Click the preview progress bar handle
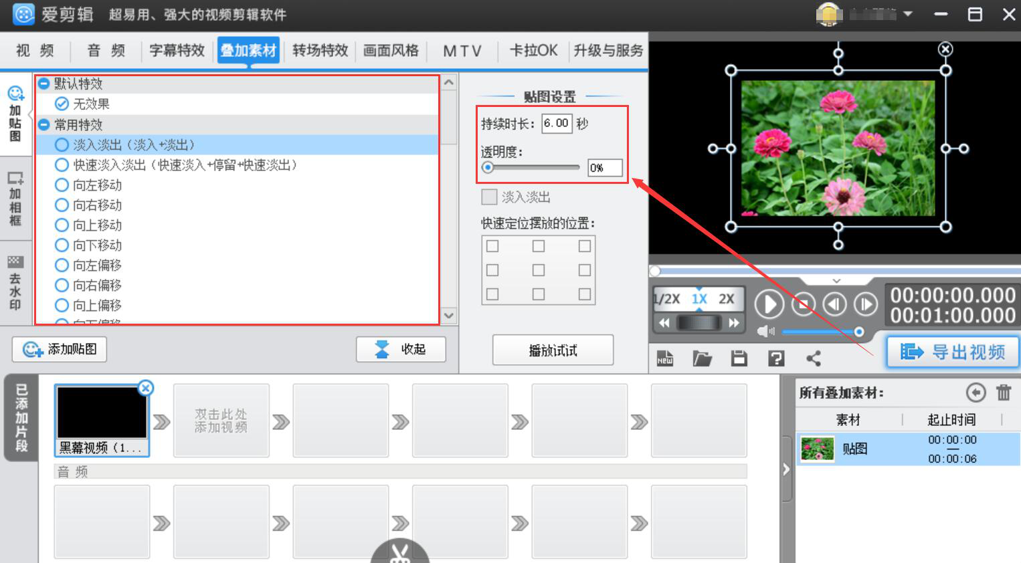Viewport: 1021px width, 563px height. click(x=655, y=271)
